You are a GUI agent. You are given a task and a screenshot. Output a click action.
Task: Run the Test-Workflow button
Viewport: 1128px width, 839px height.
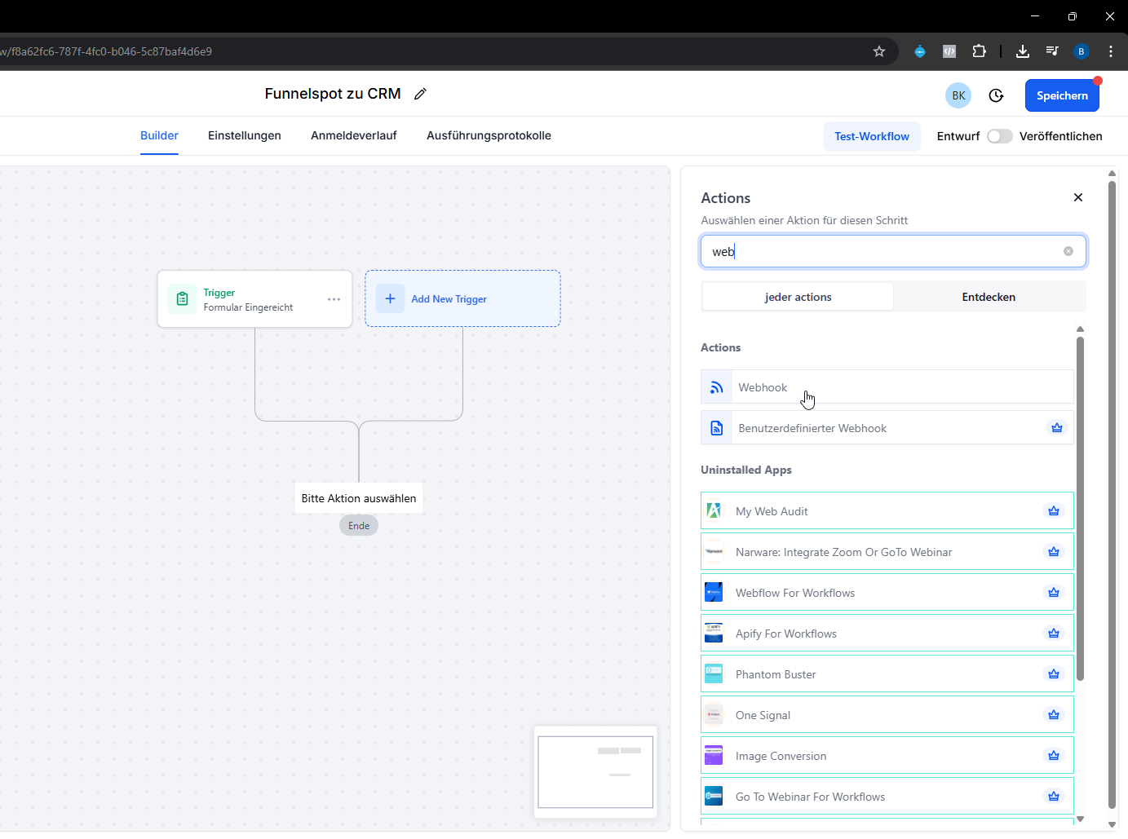click(872, 136)
